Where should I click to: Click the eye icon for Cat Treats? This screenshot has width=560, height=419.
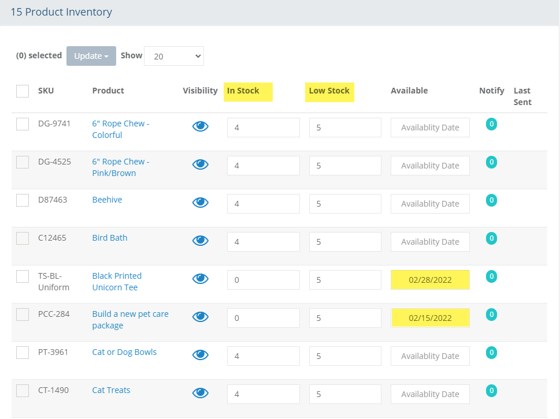click(200, 393)
